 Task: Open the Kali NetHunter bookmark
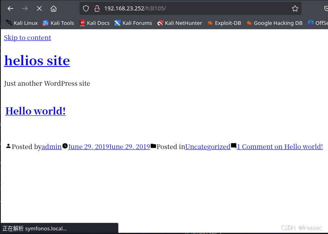click(x=179, y=23)
